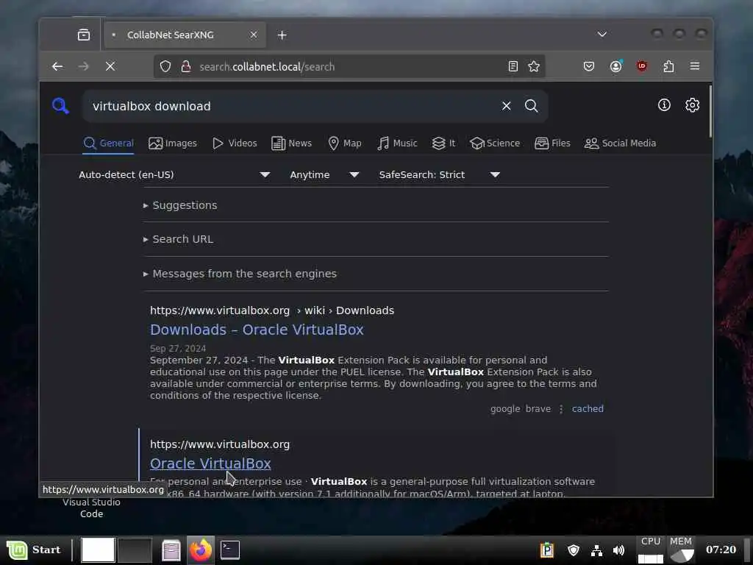Click the virtualbox.org wiki Downloads URL
The image size is (753, 565).
[272, 310]
